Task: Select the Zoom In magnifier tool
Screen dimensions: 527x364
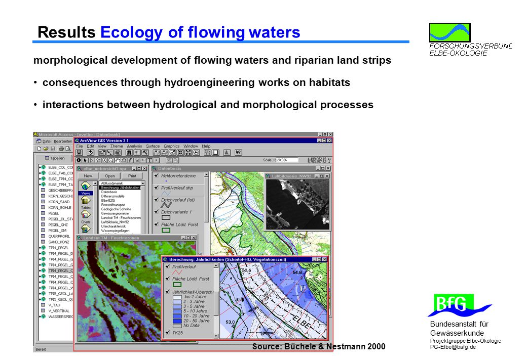Action: click(x=104, y=160)
